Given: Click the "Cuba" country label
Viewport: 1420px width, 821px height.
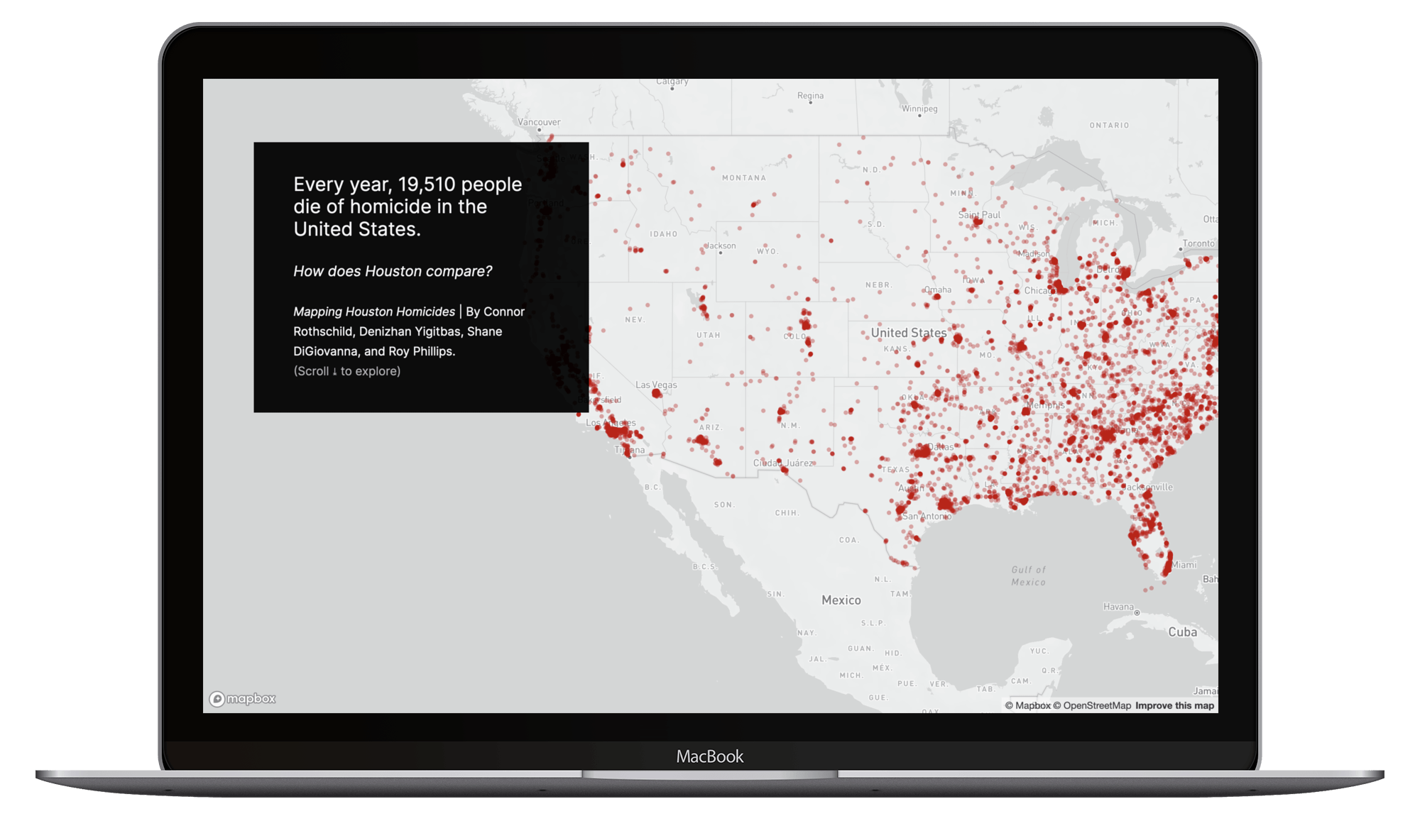Looking at the screenshot, I should pos(1183,632).
